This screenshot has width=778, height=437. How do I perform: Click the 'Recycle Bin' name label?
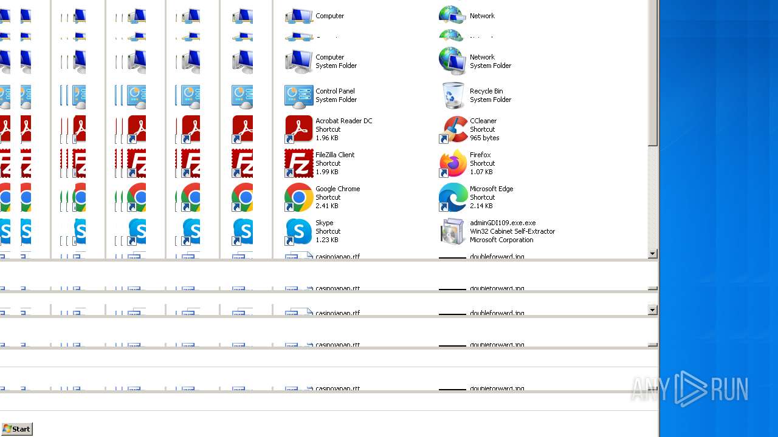pyautogui.click(x=486, y=91)
